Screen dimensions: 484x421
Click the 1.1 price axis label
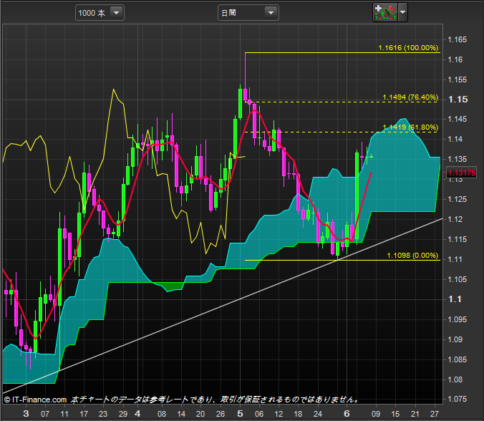(455, 299)
